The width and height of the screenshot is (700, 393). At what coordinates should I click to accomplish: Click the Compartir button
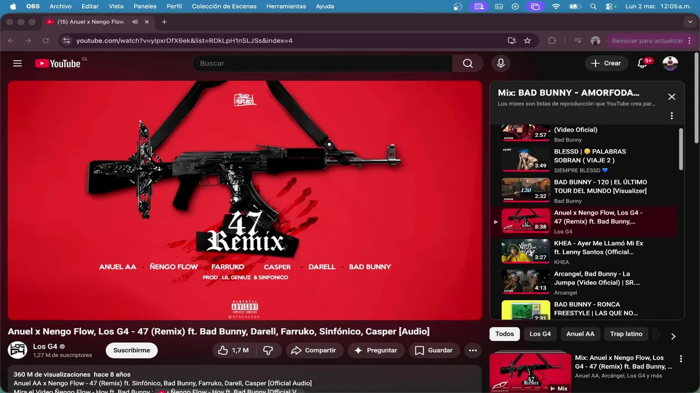(x=314, y=350)
